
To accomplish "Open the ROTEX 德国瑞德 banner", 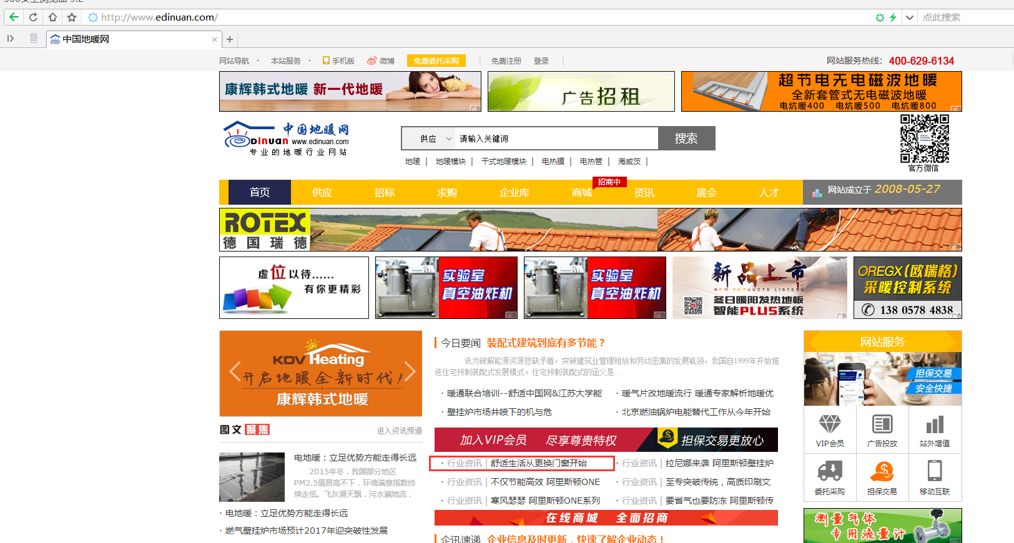I will point(591,230).
